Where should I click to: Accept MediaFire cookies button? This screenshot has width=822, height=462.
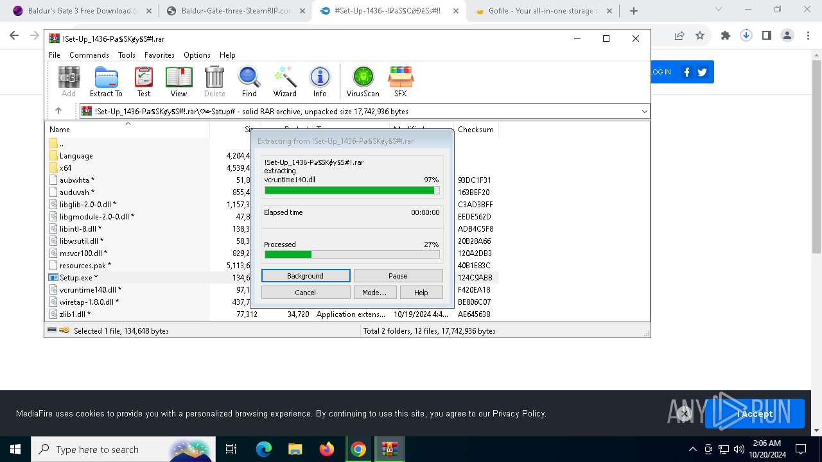click(x=755, y=414)
